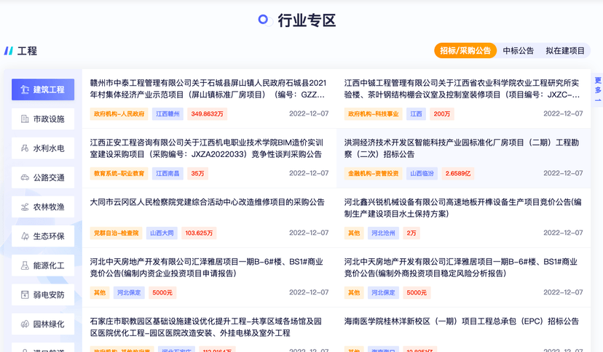Switch to 中标公告 tab
This screenshot has height=352, width=603.
(x=518, y=51)
